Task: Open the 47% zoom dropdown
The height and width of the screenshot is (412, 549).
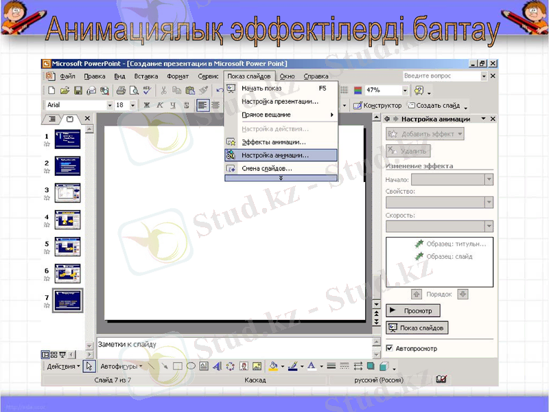Action: coord(406,90)
